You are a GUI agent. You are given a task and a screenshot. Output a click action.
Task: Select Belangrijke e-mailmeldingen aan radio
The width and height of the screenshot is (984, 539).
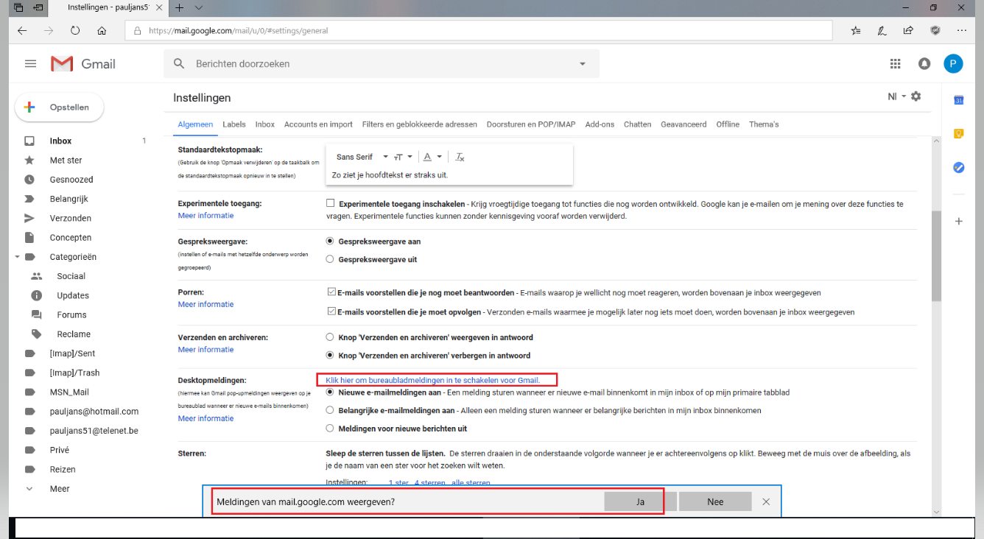point(330,410)
